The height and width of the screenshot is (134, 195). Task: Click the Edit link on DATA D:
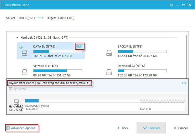(80, 47)
